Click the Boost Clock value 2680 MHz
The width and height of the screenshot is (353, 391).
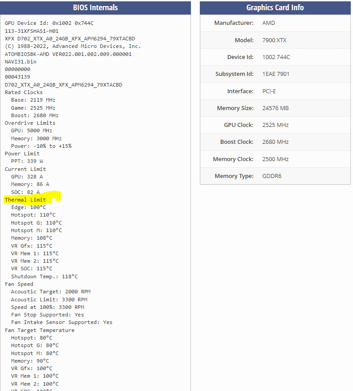275,142
